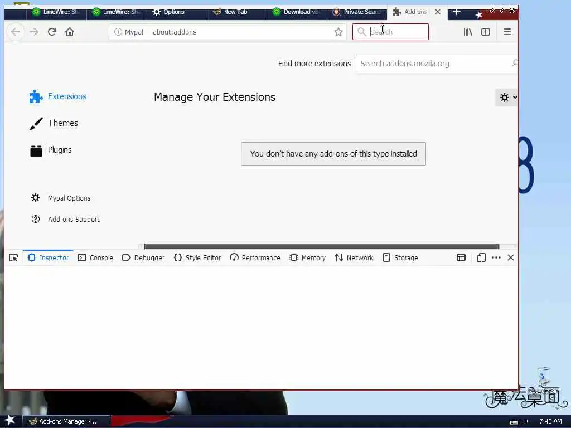The width and height of the screenshot is (571, 428).
Task: Switch to the Console devtools tab
Action: tap(95, 257)
